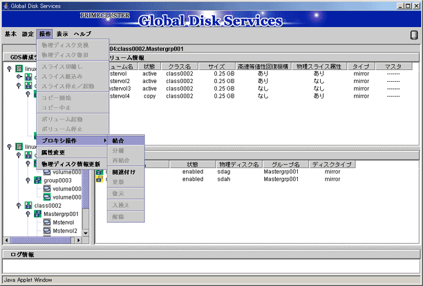Image resolution: width=423 pixels, height=286 pixels.
Task: Click the topmost linux host icon in the tree
Action: click(x=19, y=69)
